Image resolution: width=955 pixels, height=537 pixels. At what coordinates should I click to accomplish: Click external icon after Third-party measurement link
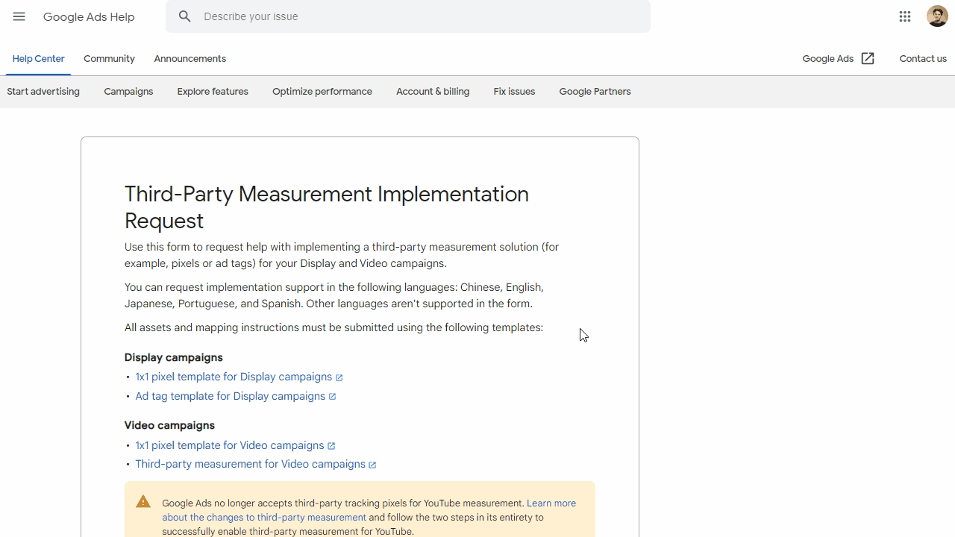(372, 465)
